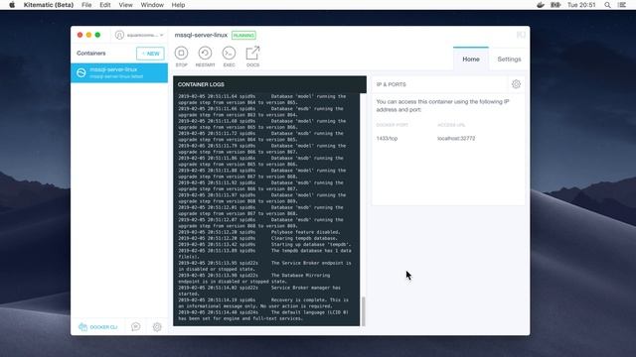Open the Apple menu
Viewport: 636px width, 357px height.
pyautogui.click(x=12, y=5)
